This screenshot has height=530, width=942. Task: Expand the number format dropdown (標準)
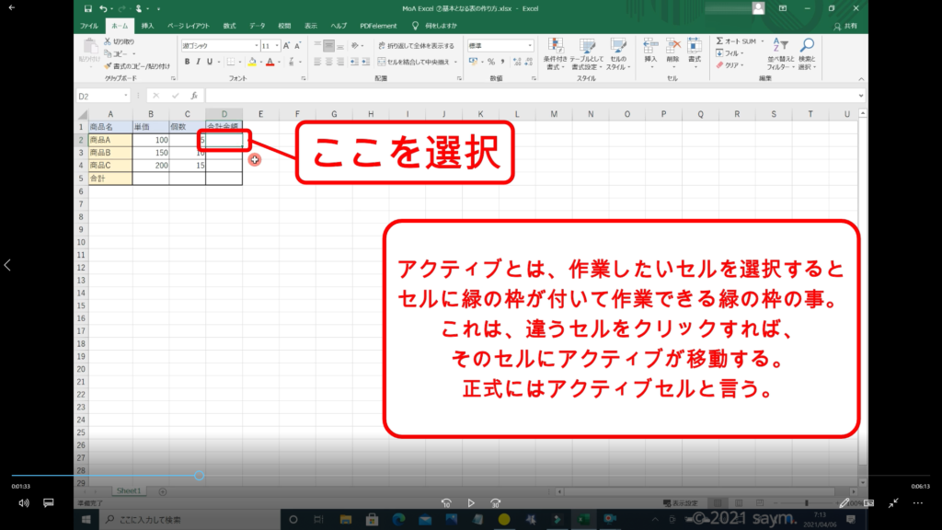(529, 45)
